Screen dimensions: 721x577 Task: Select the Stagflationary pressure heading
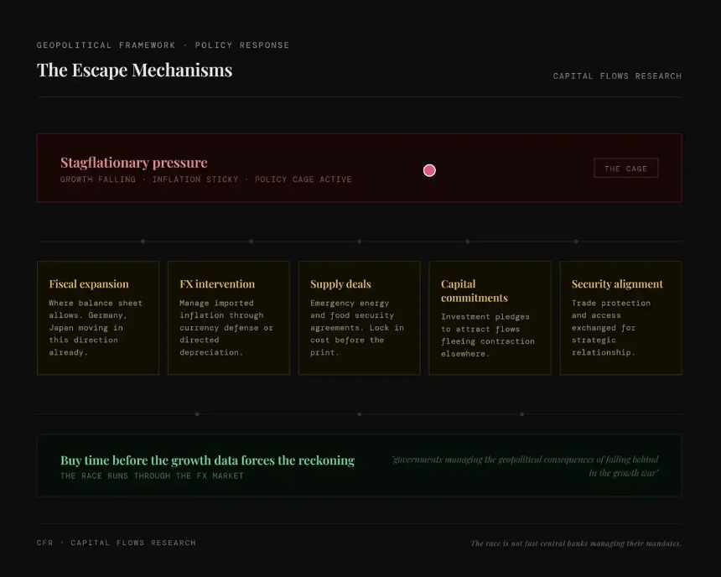133,163
